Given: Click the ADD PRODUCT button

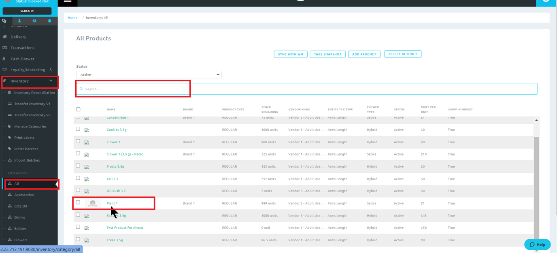Looking at the screenshot, I should click(364, 54).
